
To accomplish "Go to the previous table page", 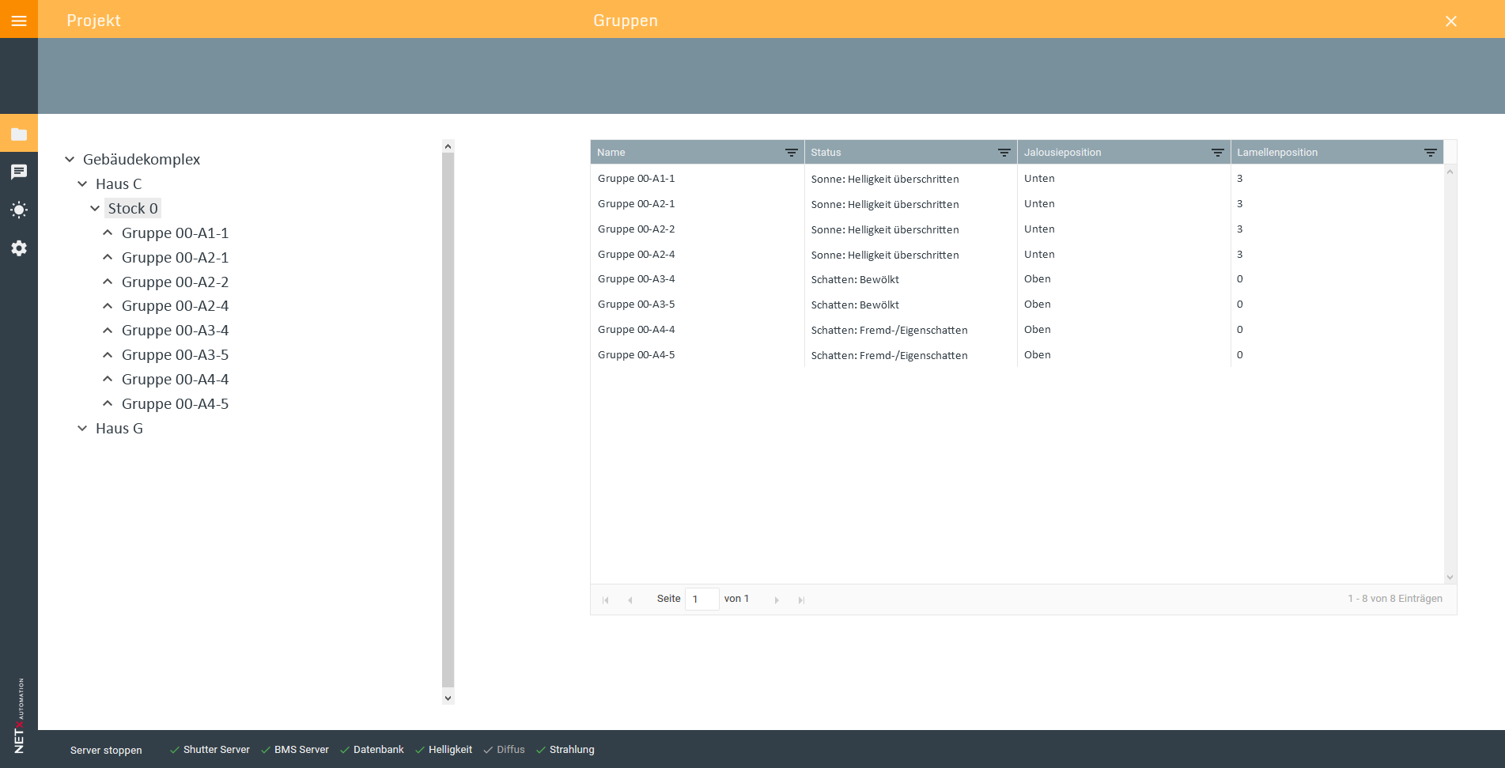I will point(630,600).
